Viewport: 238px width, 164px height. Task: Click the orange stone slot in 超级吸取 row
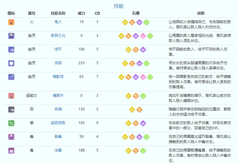point(136,123)
